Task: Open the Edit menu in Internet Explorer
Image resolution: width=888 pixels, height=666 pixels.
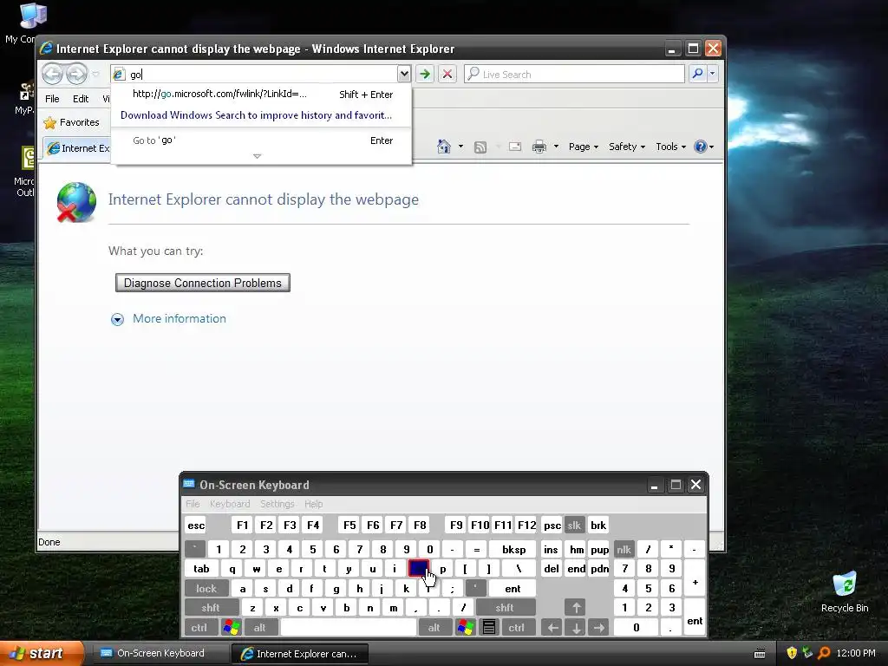Action: point(81,99)
